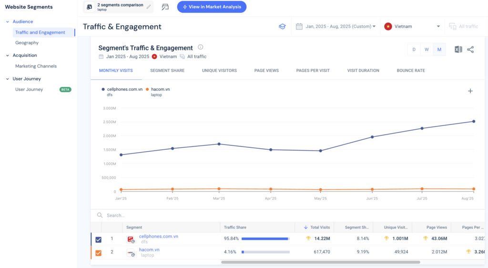Switch to the Unique Visitors tab
Image resolution: width=488 pixels, height=268 pixels.
tap(219, 70)
